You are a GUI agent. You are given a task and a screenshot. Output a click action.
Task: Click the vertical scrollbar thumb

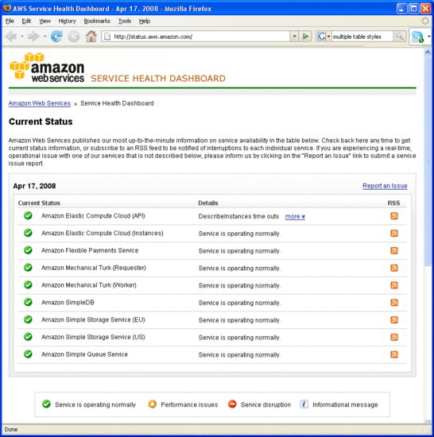[428, 160]
